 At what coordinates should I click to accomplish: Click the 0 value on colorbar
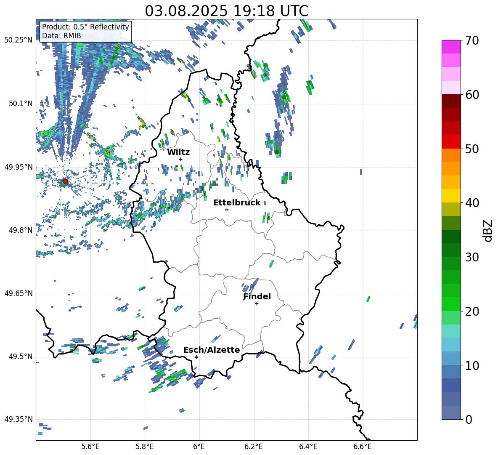coord(469,419)
